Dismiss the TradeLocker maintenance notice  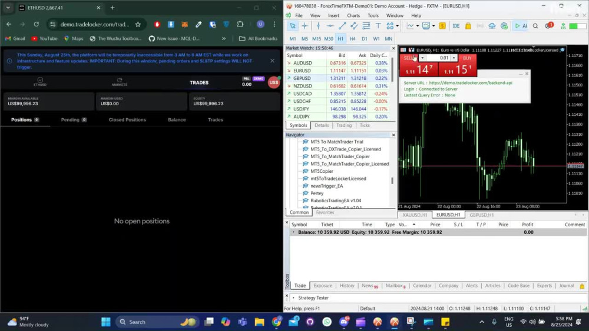[272, 61]
